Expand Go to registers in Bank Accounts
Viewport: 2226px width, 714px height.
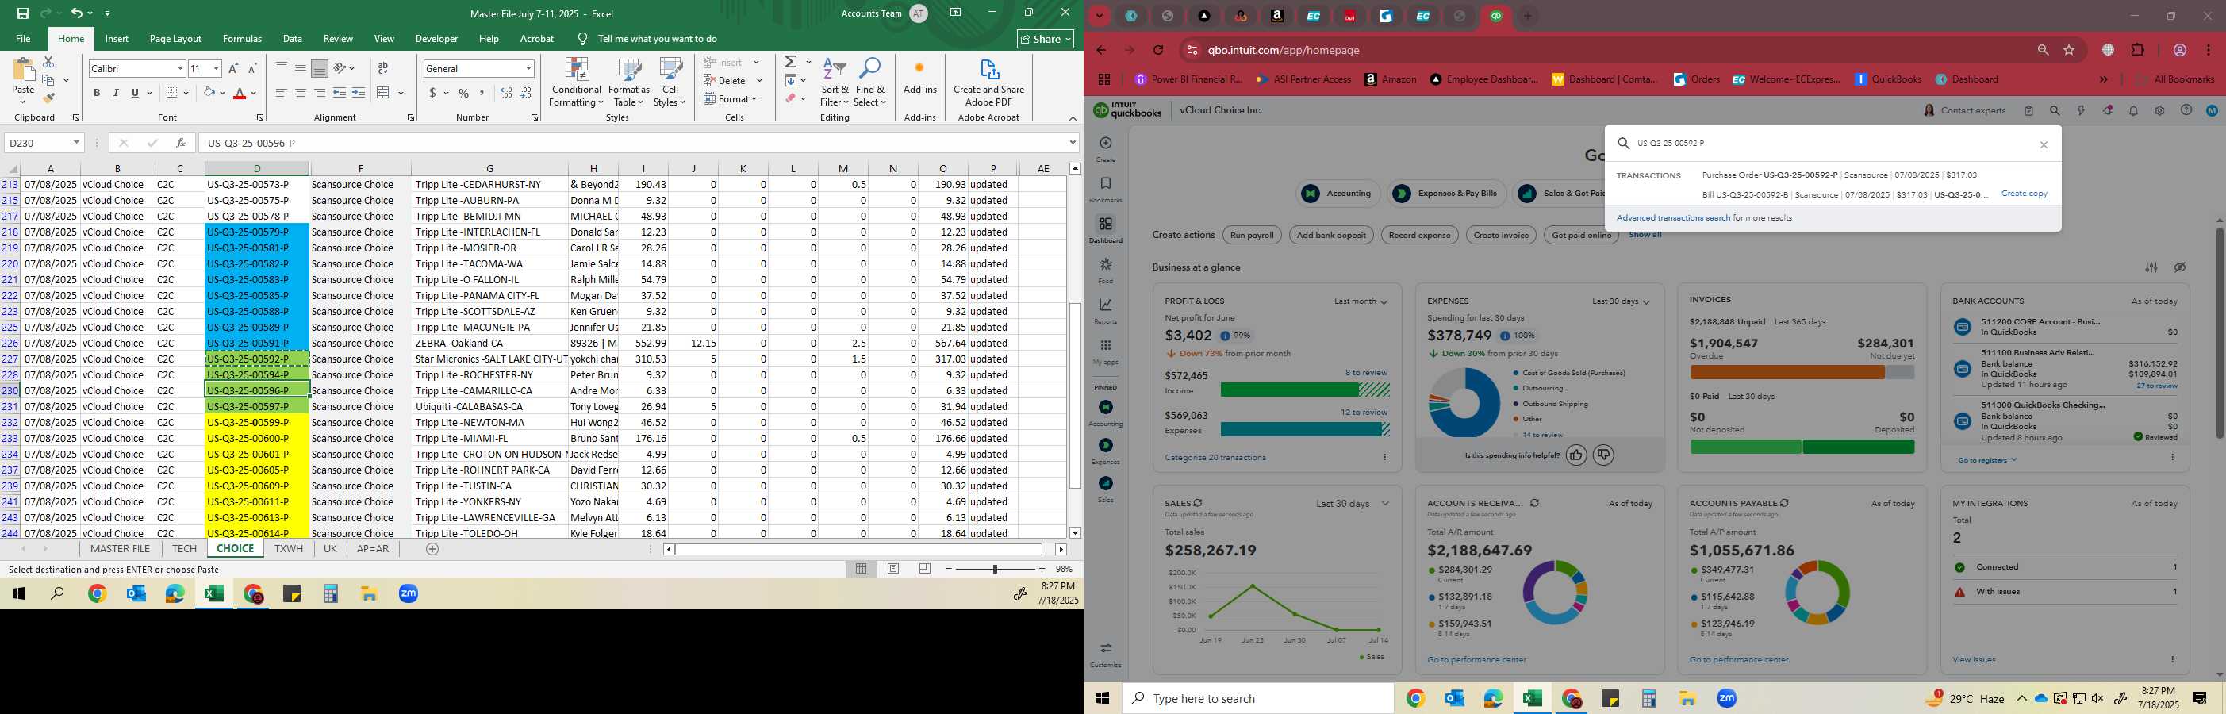point(1987,461)
